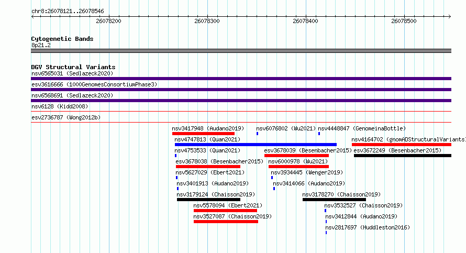The height and width of the screenshot is (253, 466).
Task: Click the purple bar under esv3616666
Action: click(241, 90)
